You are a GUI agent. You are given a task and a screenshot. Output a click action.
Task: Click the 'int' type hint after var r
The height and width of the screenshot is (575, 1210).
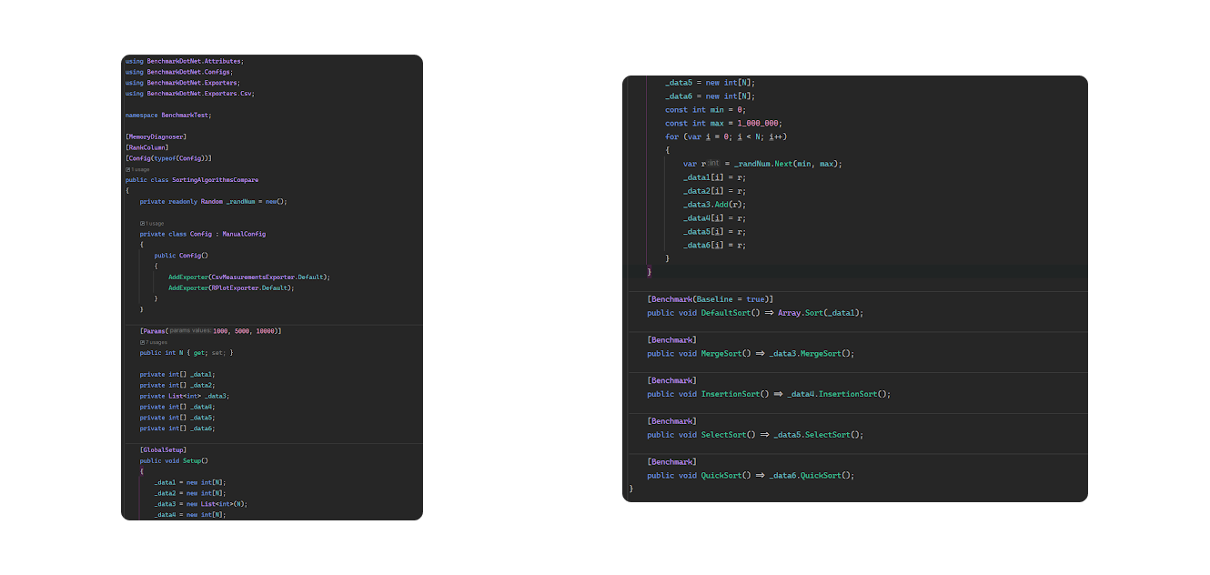[714, 164]
